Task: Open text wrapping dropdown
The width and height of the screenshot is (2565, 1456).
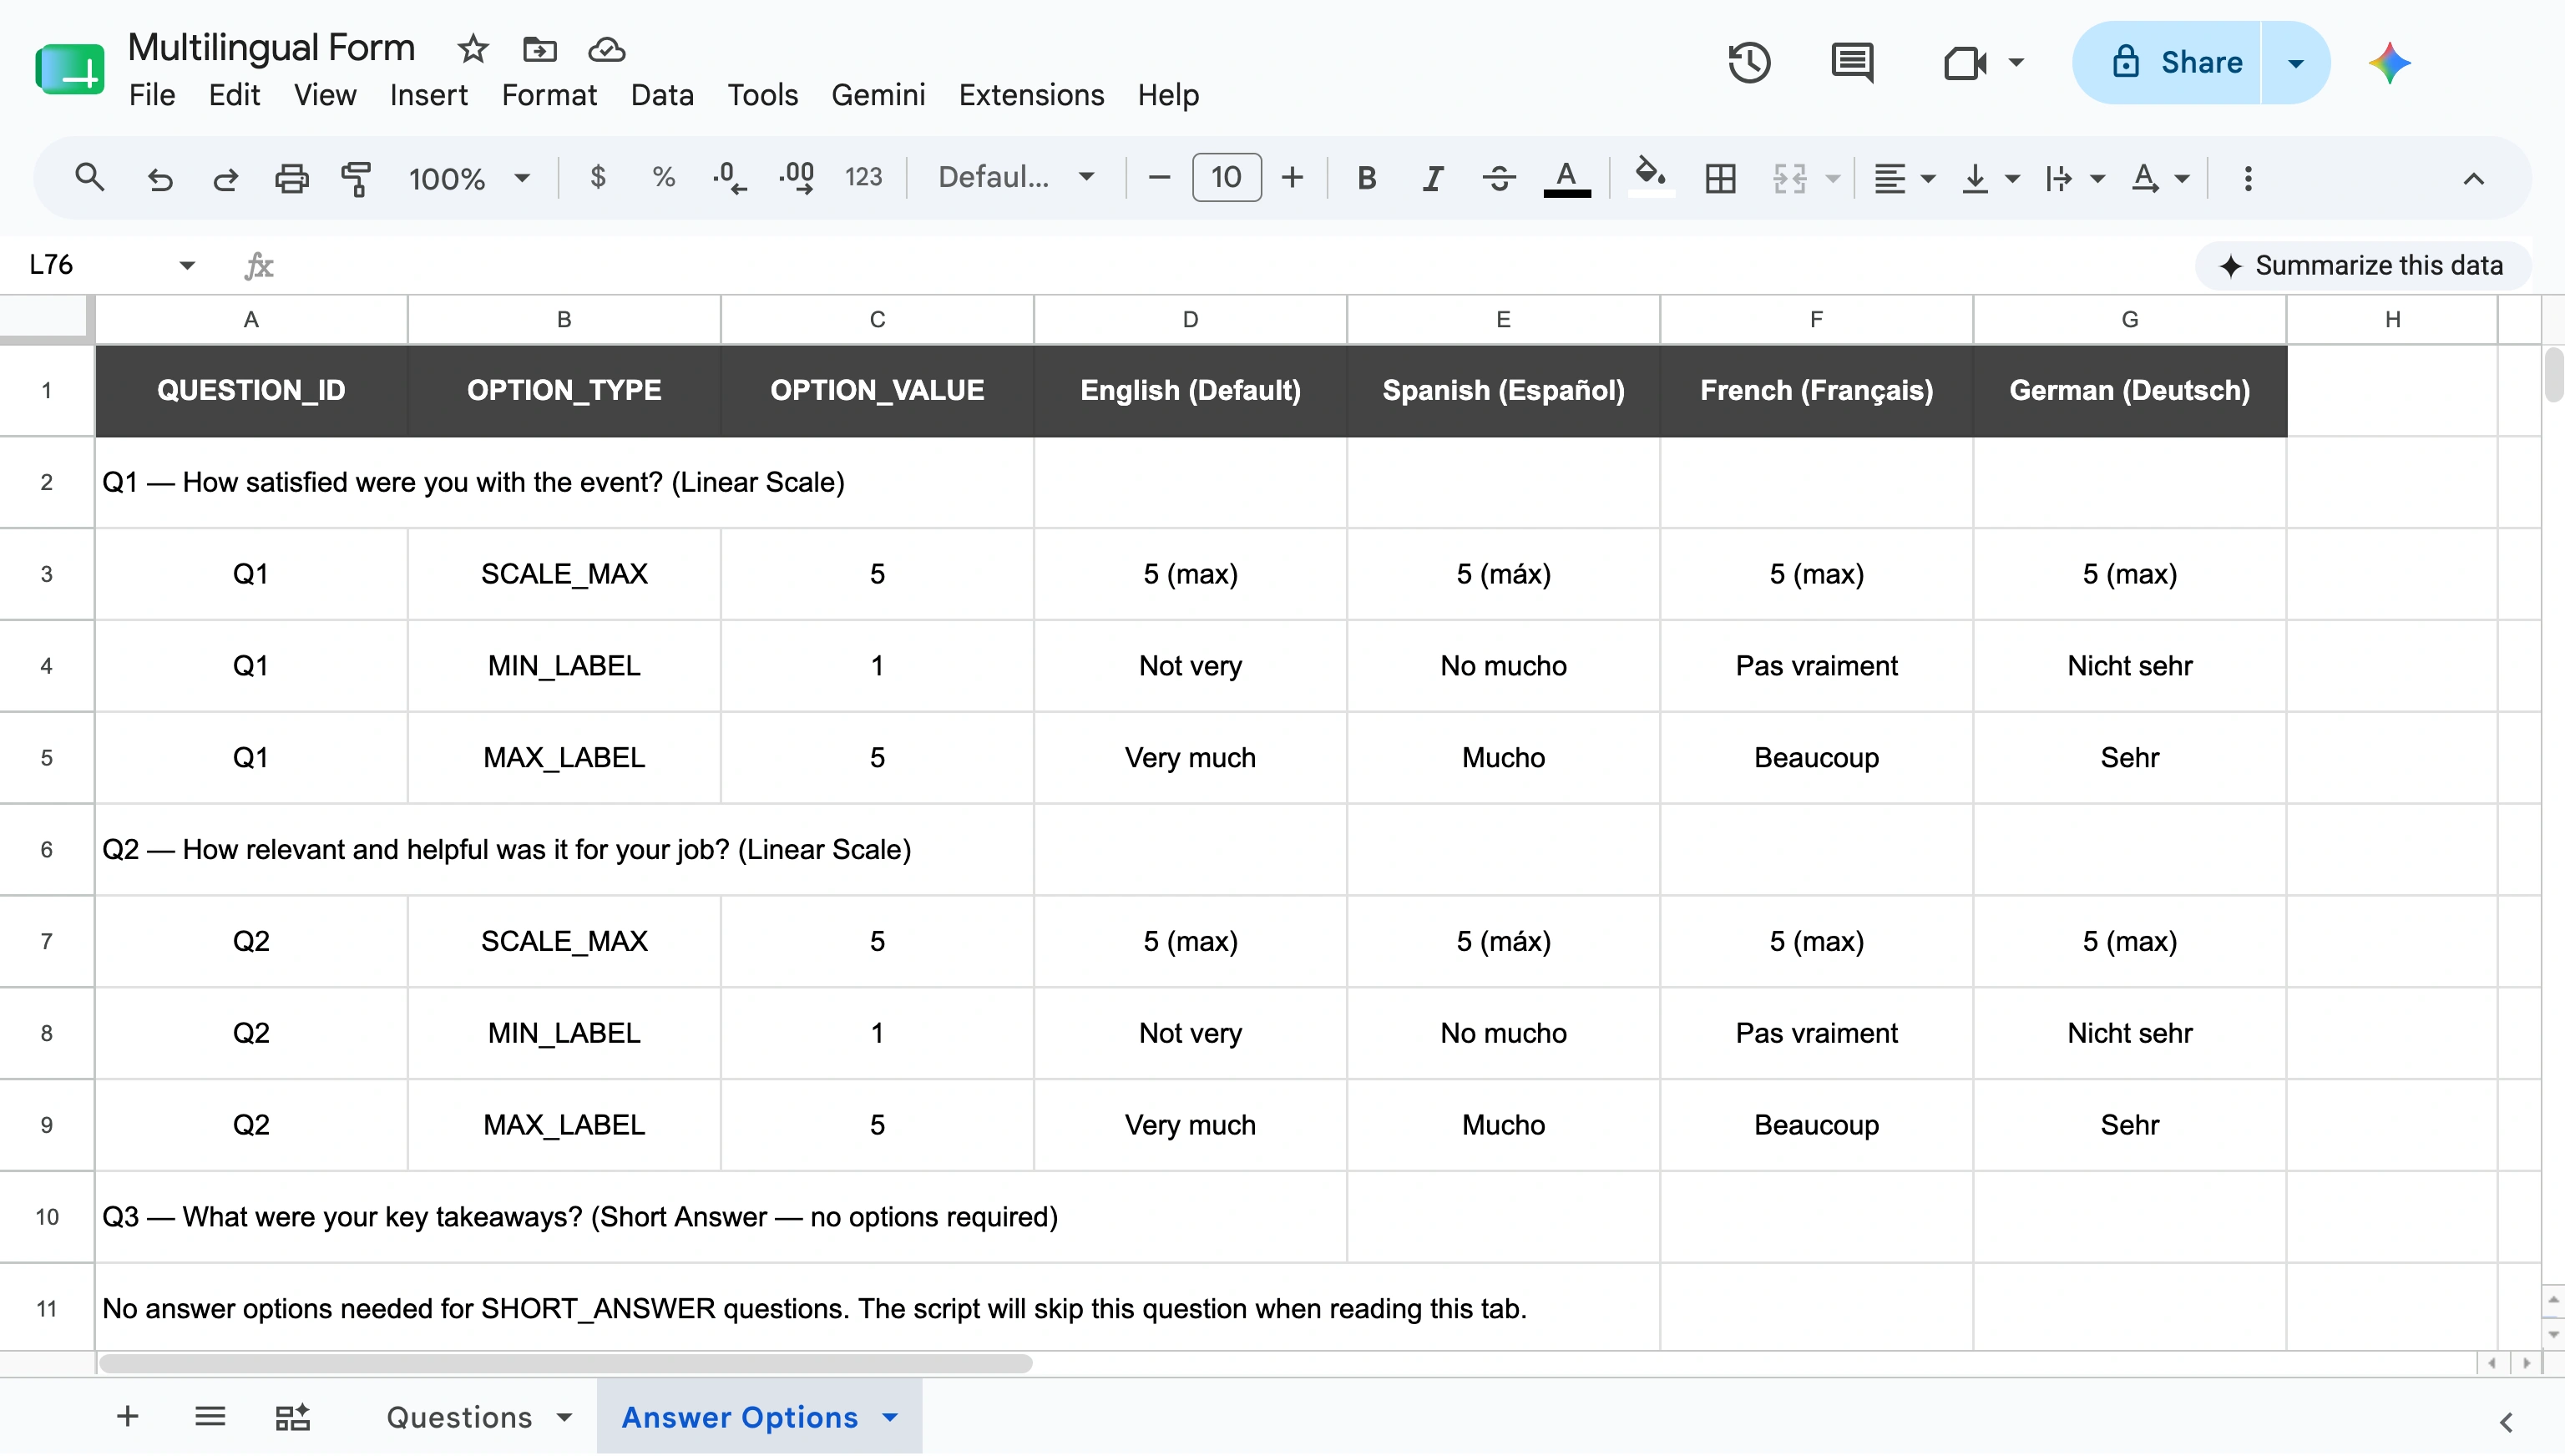Action: (x=2074, y=178)
